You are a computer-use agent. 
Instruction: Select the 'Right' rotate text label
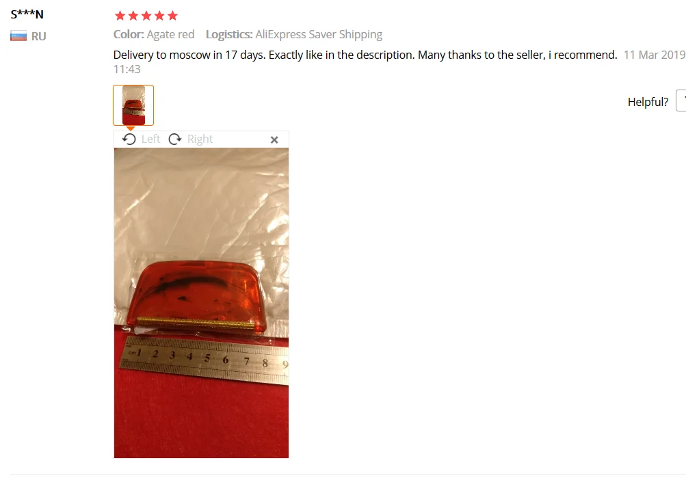(x=200, y=139)
